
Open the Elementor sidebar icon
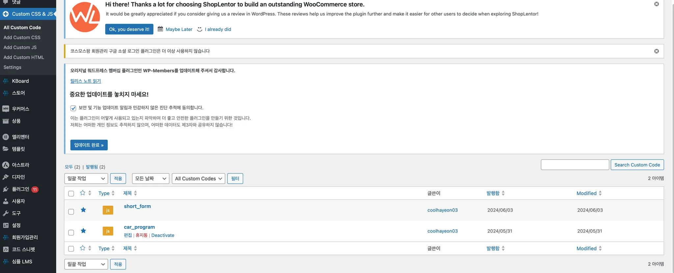pos(6,137)
